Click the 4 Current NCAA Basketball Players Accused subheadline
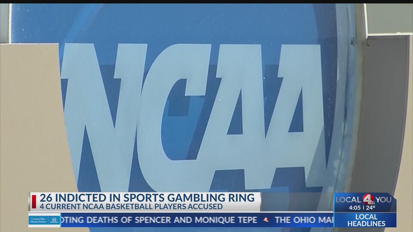Viewport: 413px width, 232px height. [132, 207]
